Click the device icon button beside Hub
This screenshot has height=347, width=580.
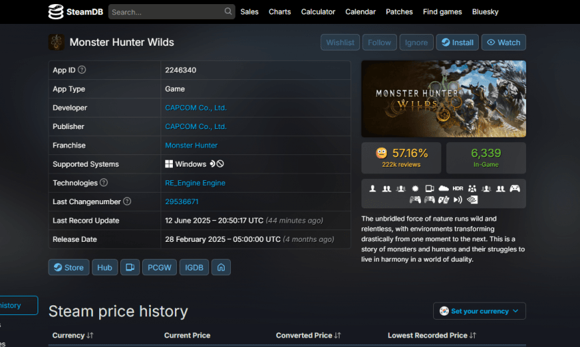coord(130,267)
